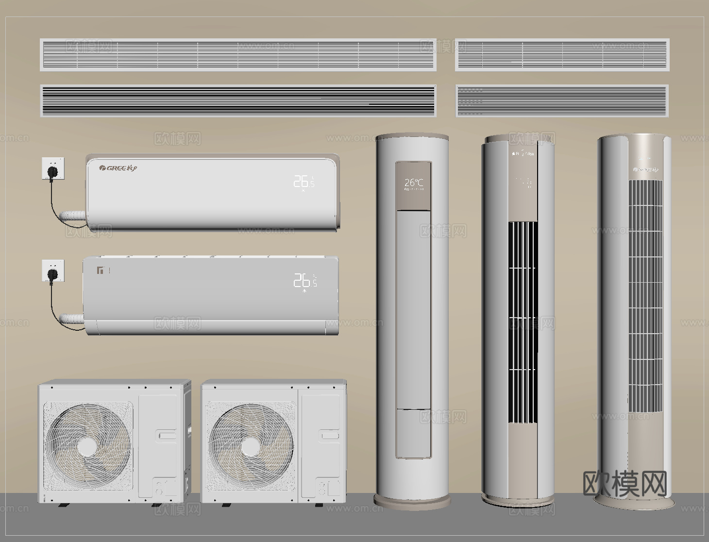
Task: Click the fan of the left outdoor condenser
Action: pos(88,446)
